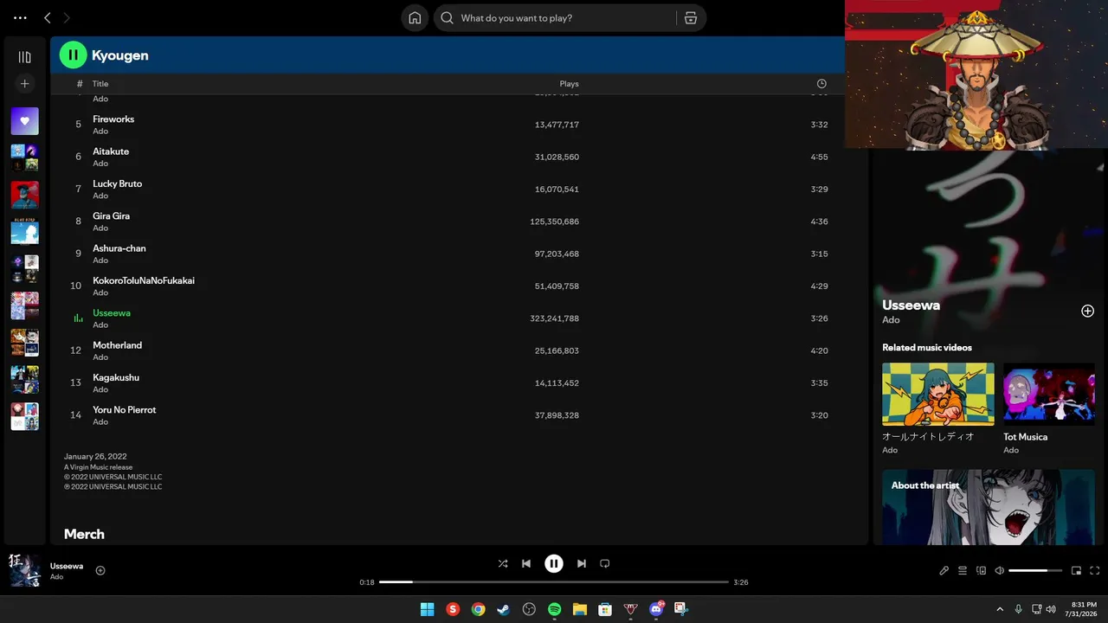Show hidden system tray icons
This screenshot has width=1108, height=623.
click(x=1000, y=609)
